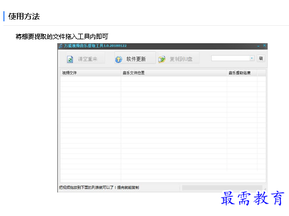289x216 pixels.
Task: Click the 刷 refresh button
Action: (261, 58)
